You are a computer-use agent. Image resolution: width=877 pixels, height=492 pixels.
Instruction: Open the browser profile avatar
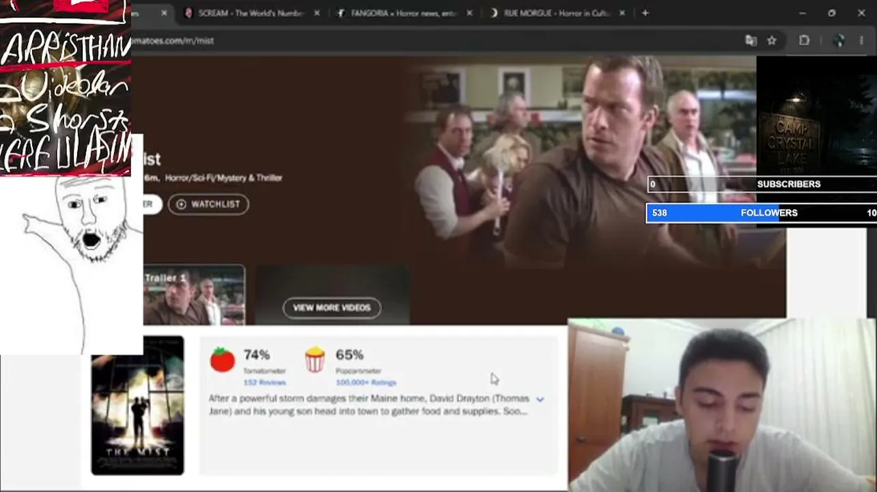point(839,40)
